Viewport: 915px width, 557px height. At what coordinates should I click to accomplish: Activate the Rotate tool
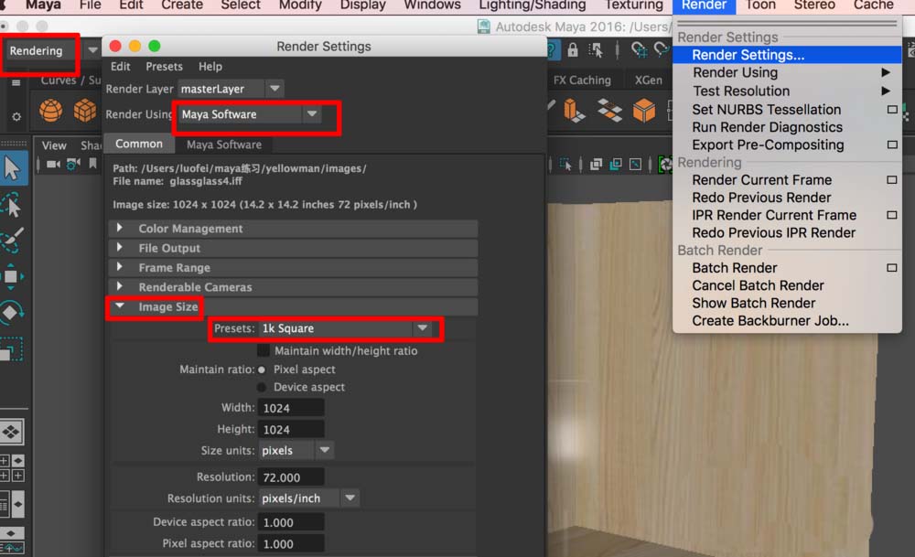(12, 313)
